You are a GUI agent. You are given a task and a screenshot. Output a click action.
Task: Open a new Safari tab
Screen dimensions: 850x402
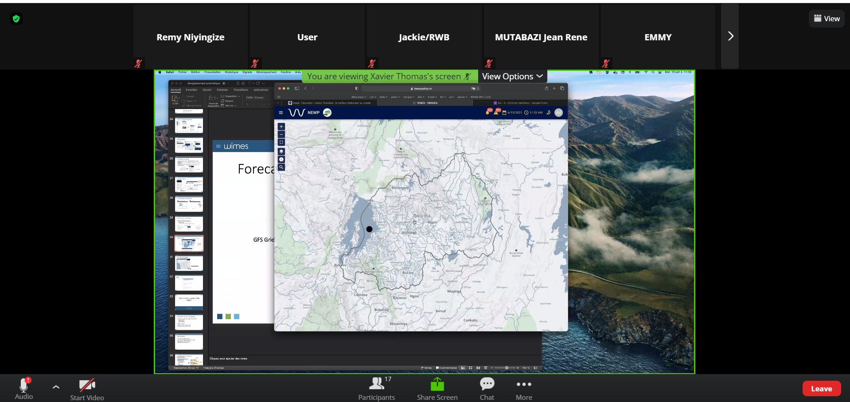click(554, 89)
